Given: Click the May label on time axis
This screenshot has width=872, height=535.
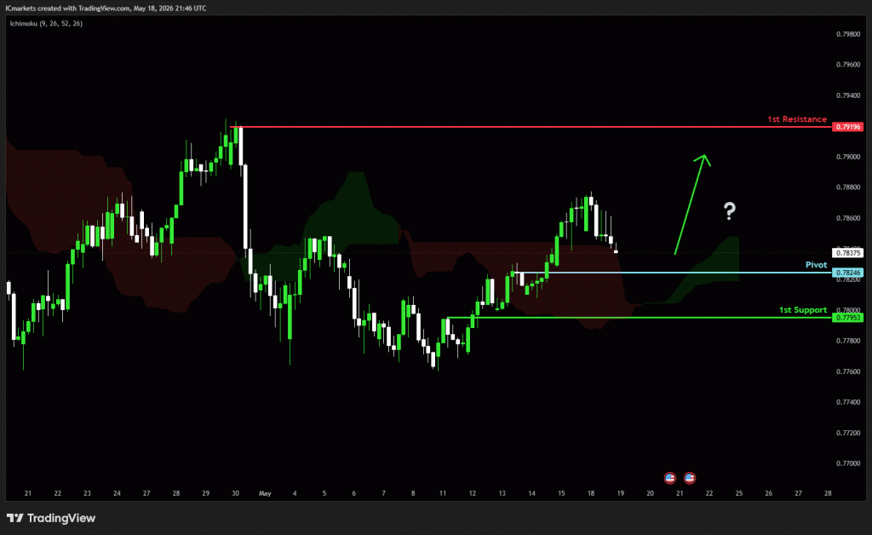Looking at the screenshot, I should click(x=265, y=493).
